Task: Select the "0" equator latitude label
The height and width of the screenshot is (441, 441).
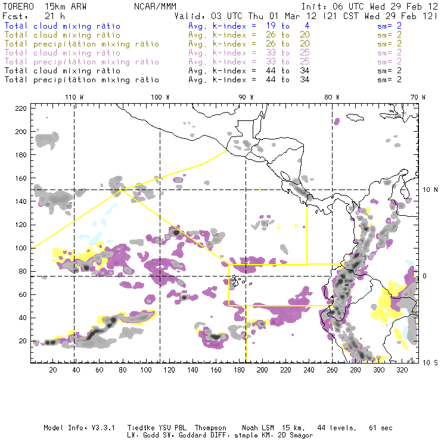Action: 425,276
